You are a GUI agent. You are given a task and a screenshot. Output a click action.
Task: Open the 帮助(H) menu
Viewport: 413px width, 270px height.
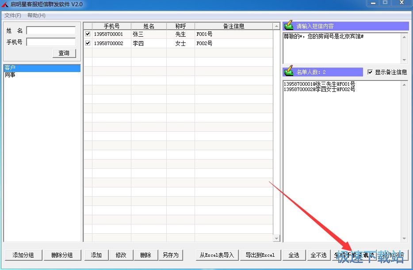[x=36, y=15]
